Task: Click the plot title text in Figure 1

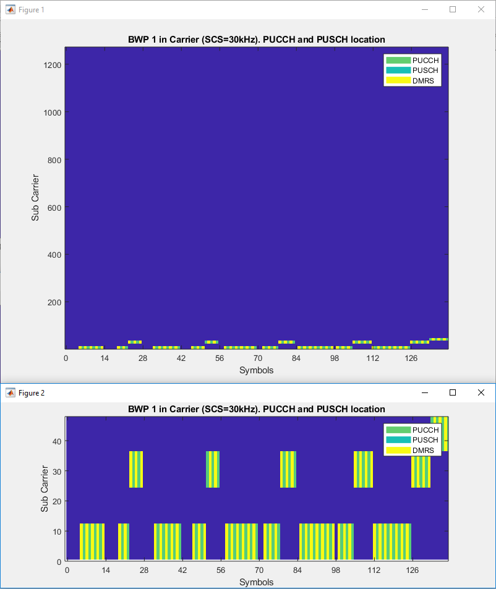Action: tap(256, 40)
